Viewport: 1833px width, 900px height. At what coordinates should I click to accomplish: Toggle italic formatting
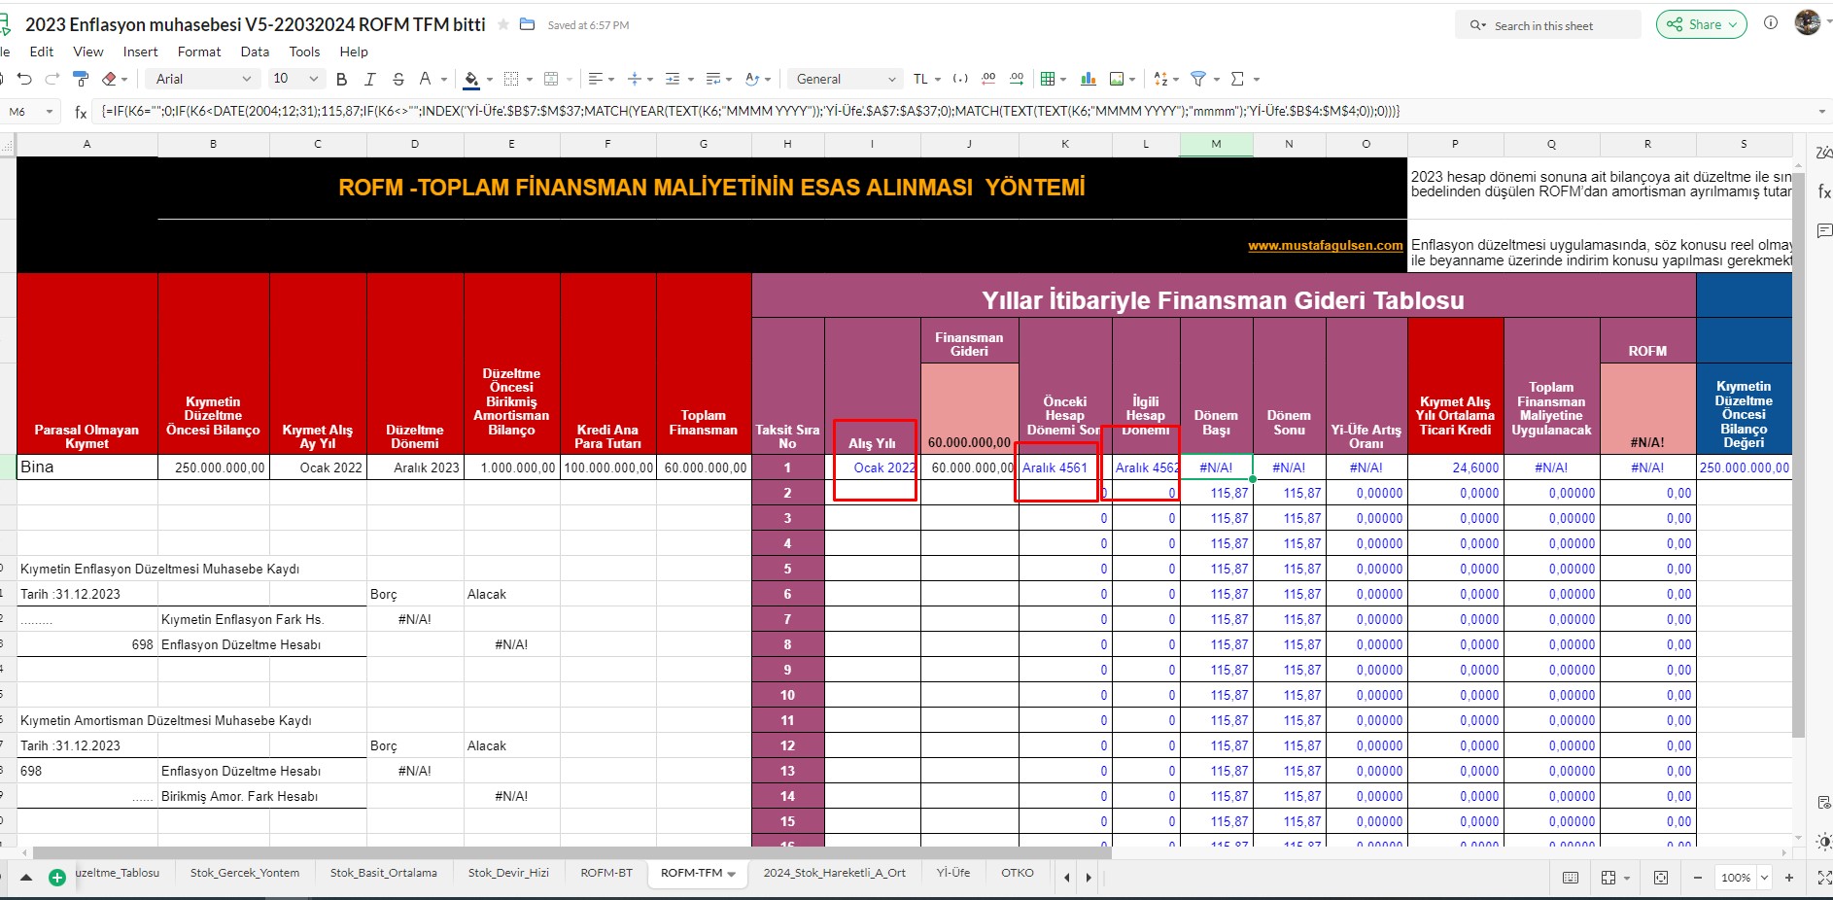click(369, 79)
